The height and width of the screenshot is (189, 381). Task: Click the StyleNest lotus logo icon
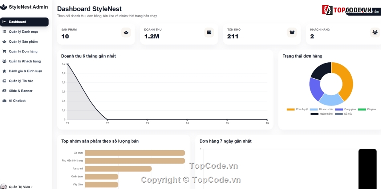click(3, 7)
